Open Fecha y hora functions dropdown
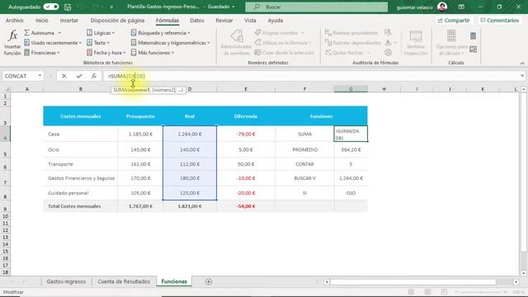The image size is (528, 297). [106, 53]
